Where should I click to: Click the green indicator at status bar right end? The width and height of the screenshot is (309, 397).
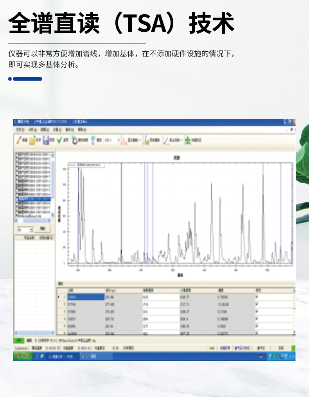coord(293,348)
